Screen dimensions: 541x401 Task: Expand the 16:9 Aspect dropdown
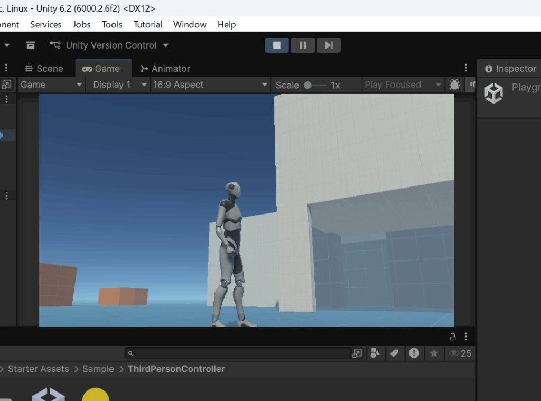(210, 85)
